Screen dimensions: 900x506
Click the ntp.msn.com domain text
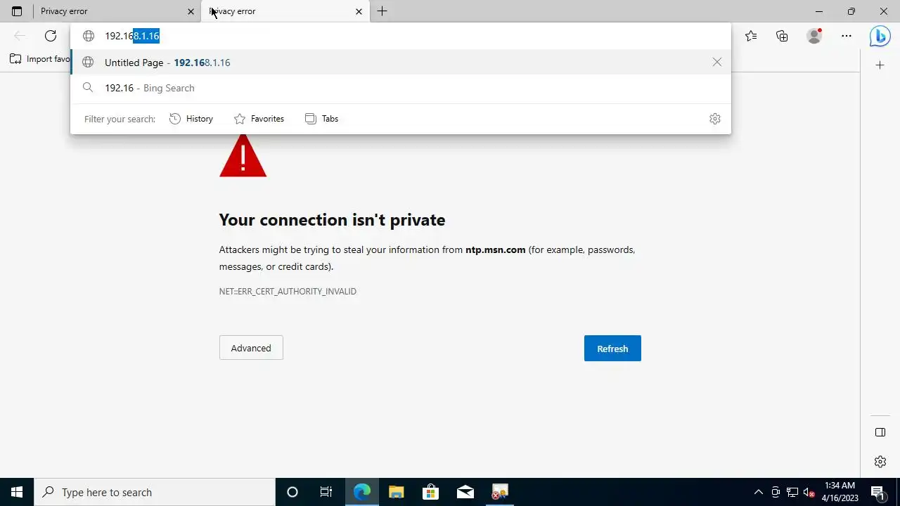click(x=496, y=249)
